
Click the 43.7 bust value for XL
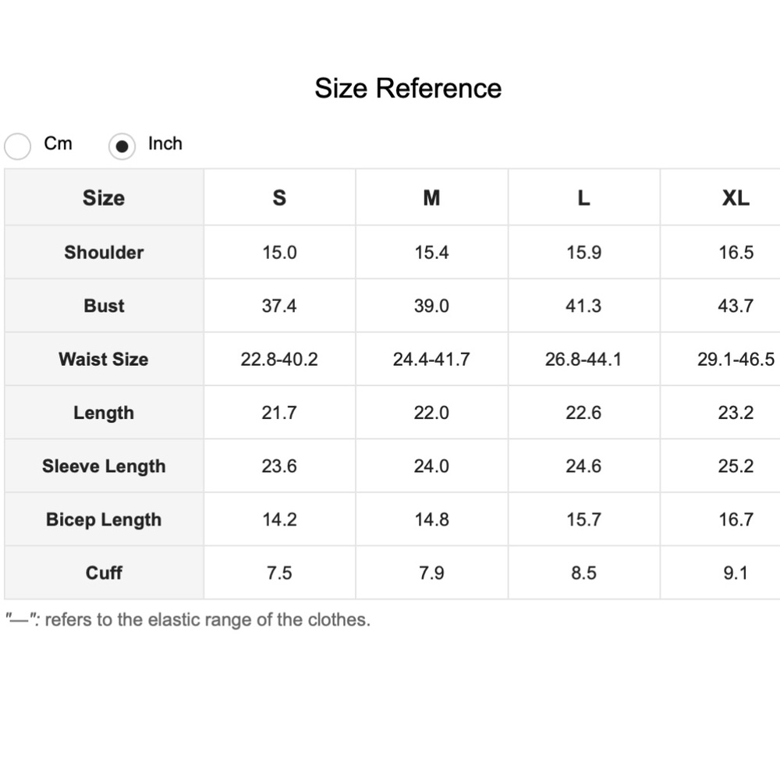(736, 306)
